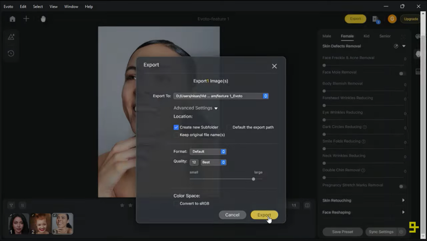Viewport: 427px width, 241px height.
Task: Click the Save Preset button
Action: pos(342,232)
